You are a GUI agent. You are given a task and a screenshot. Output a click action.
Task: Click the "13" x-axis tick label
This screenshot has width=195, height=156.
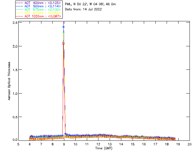(x=110, y=144)
